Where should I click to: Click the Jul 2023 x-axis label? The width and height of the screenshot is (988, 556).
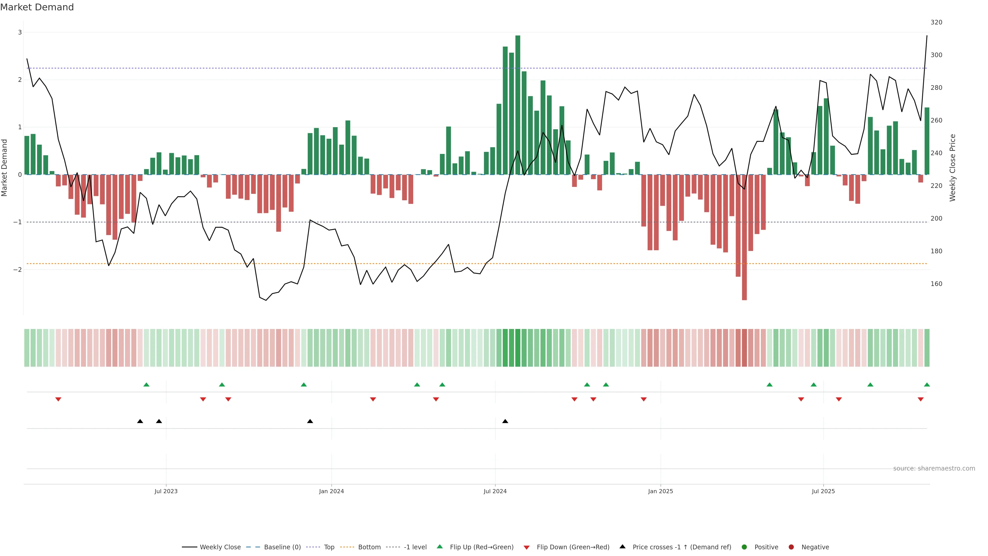tap(166, 491)
